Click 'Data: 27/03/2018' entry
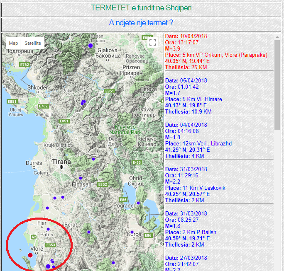 (186, 258)
